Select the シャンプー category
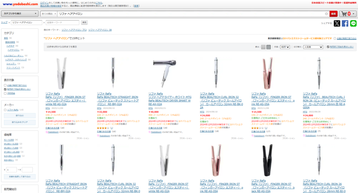The width and height of the screenshot is (358, 193). 12,64
